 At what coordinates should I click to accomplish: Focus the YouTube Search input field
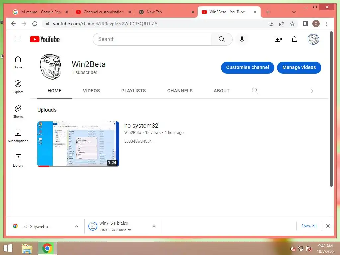click(x=152, y=39)
